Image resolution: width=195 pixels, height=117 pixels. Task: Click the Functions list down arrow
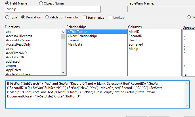pyautogui.click(x=63, y=73)
